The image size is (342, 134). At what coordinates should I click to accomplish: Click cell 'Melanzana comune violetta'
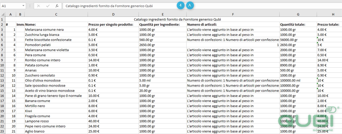(x=56, y=50)
